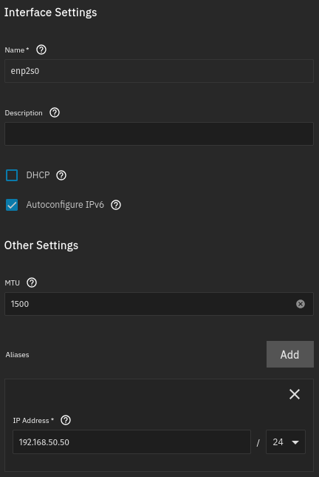Click the IP Address input field
319x477 pixels.
click(x=132, y=442)
